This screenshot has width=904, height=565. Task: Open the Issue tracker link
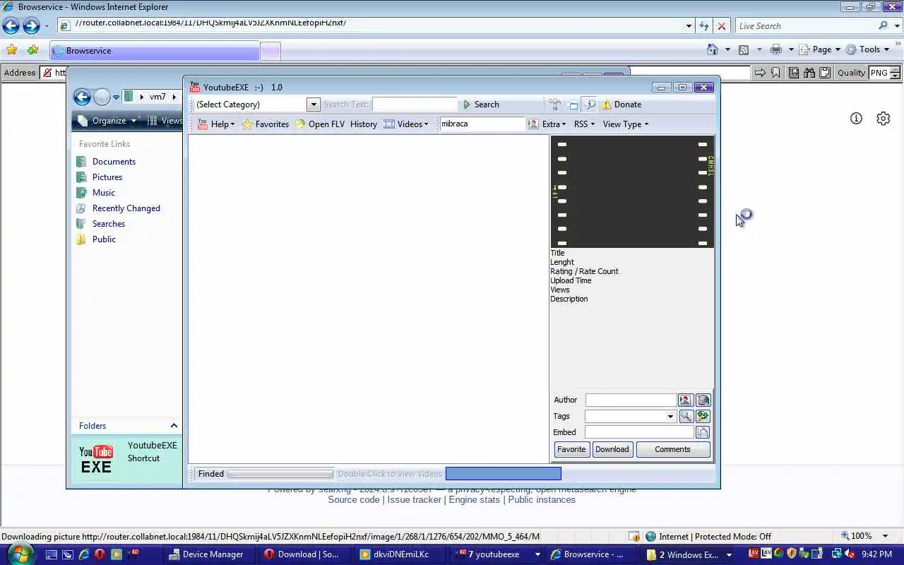tap(414, 499)
